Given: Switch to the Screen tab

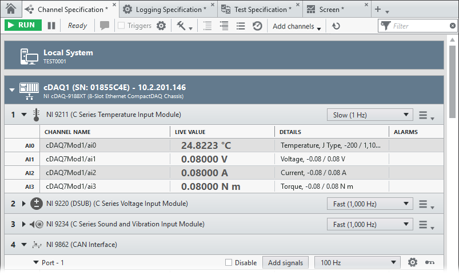Looking at the screenshot, I should pyautogui.click(x=332, y=10).
